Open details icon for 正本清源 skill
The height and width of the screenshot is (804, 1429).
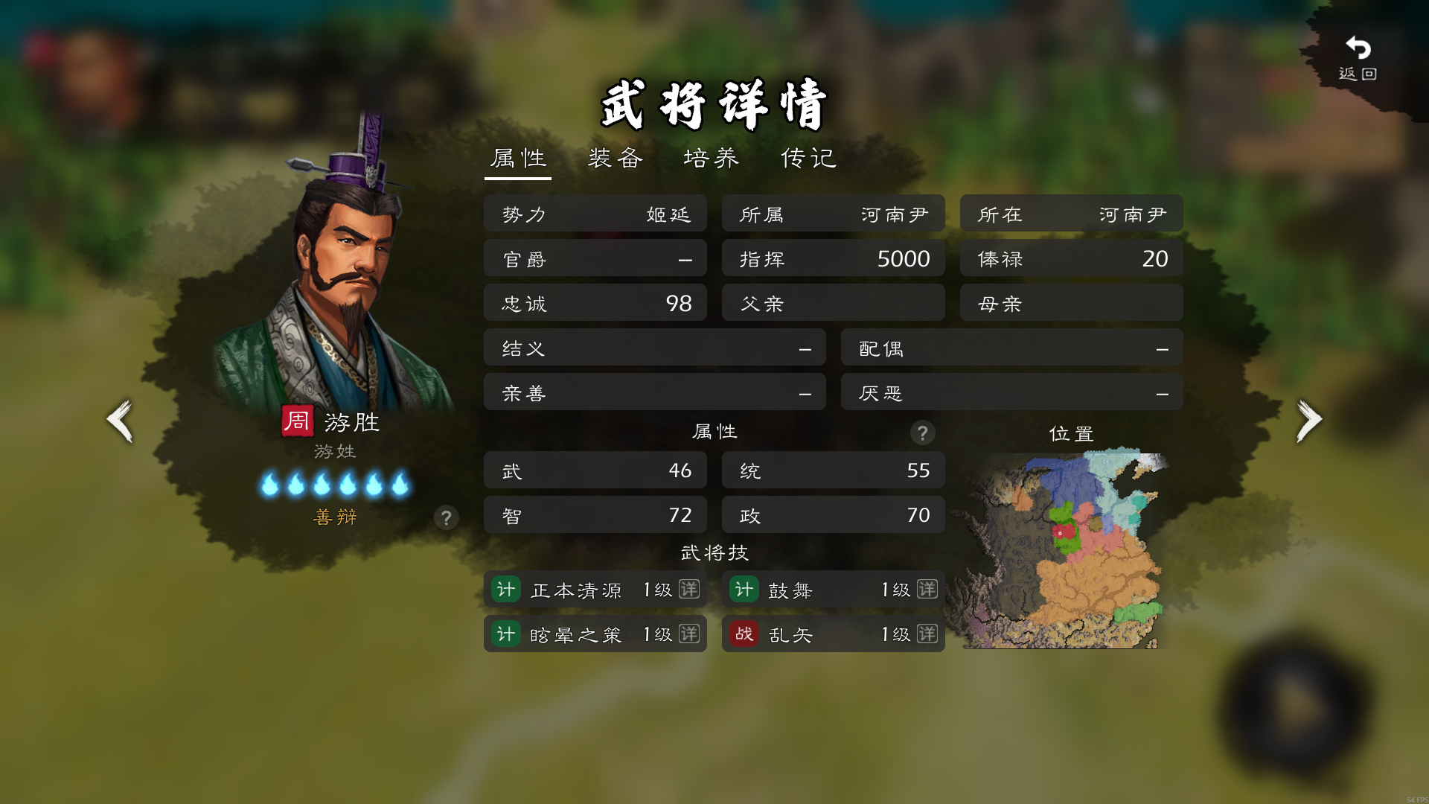pos(689,590)
